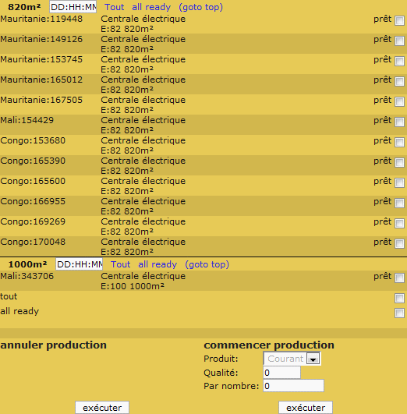Follow '(goto top)' link in 1000m² section
The height and width of the screenshot is (414, 407).
pos(207,264)
